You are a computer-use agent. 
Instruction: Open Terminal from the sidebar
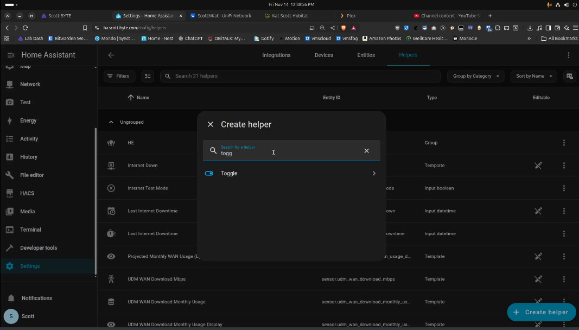30,230
